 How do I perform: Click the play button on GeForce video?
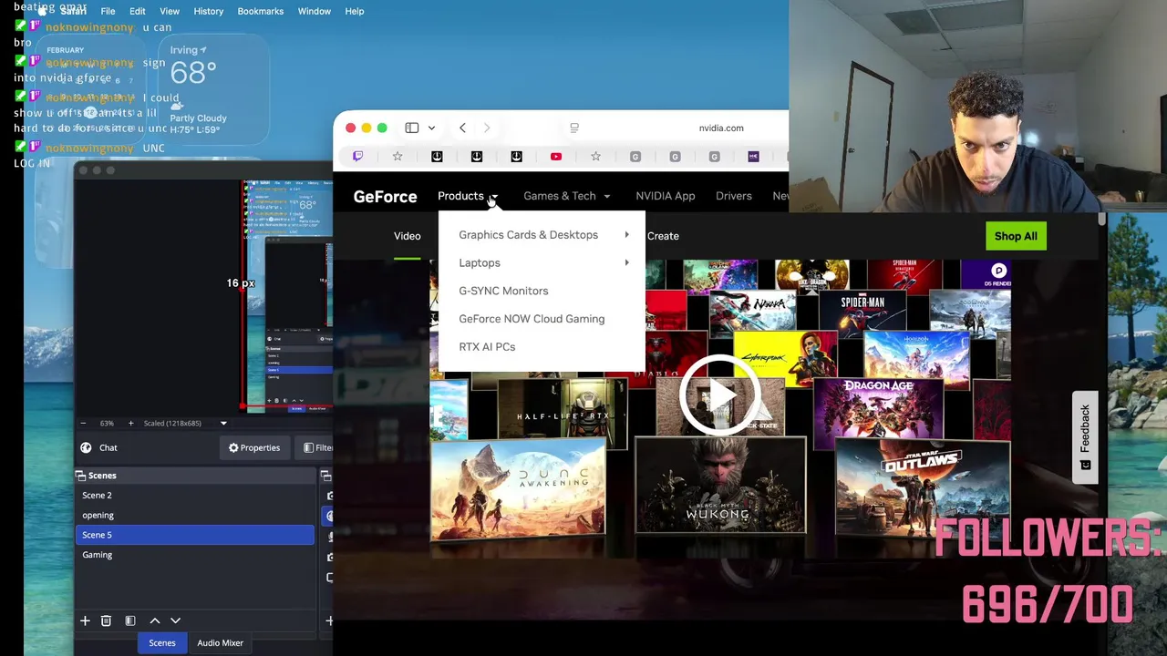[x=719, y=395]
